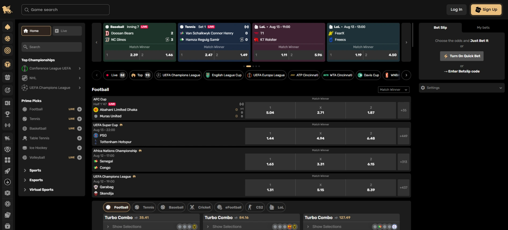
Task: Click the live stream icon on AFC Cup match
Action: [242, 104]
